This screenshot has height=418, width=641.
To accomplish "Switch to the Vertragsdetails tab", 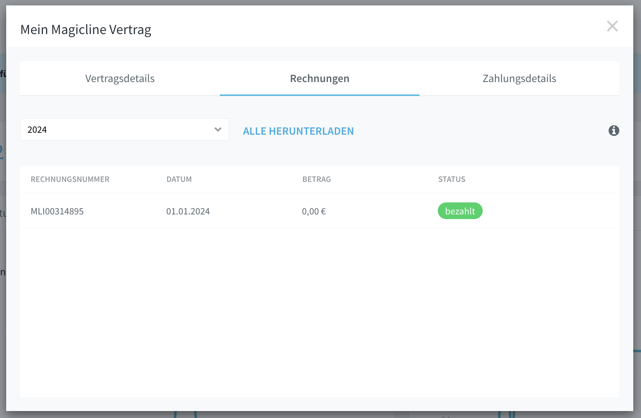I will click(x=120, y=79).
